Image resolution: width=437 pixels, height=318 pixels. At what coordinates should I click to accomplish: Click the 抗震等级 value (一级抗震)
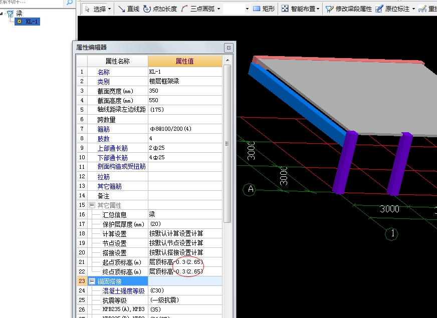pyautogui.click(x=185, y=300)
